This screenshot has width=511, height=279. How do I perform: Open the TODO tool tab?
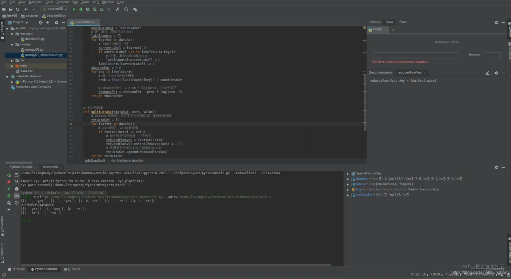click(x=72, y=269)
